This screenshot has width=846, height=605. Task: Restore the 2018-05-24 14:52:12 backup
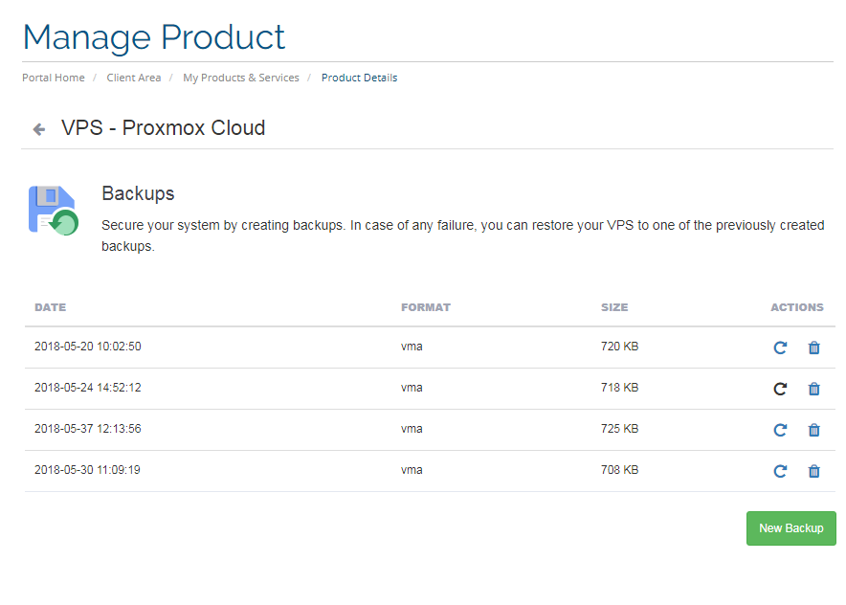[780, 389]
